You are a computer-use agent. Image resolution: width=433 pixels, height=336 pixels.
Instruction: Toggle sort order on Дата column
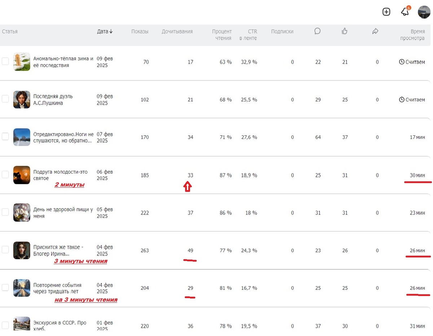(x=105, y=31)
